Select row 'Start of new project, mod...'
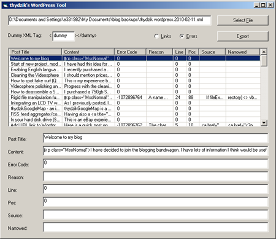Viewport: 276px width, 239px height. [x=135, y=64]
